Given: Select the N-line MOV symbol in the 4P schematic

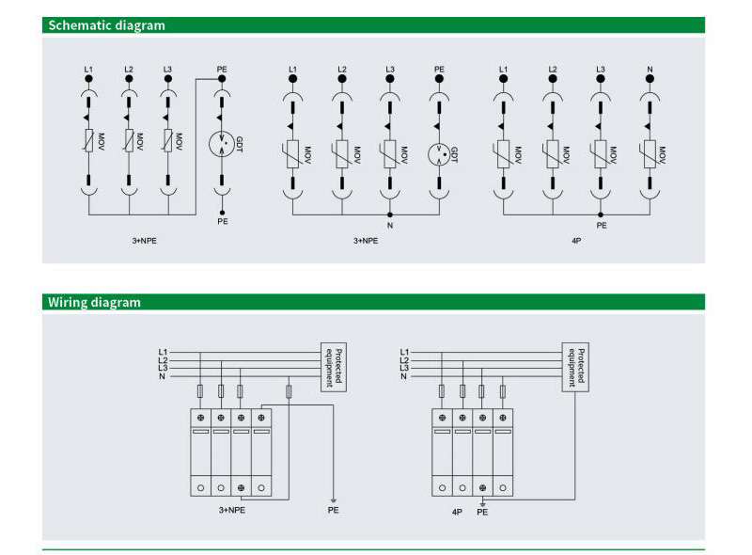Looking at the screenshot, I should pos(650,152).
